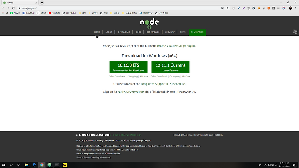Open Other Downloads under 10.16.3 LTS
The image size is (299, 168).
117,77
